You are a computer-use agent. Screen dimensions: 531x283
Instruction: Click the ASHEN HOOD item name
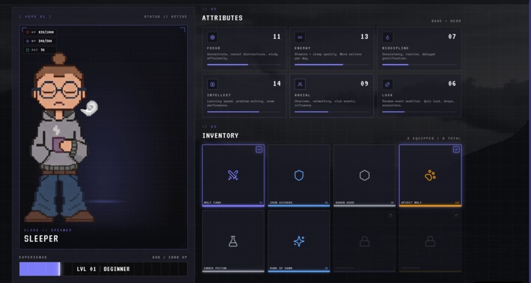345,203
